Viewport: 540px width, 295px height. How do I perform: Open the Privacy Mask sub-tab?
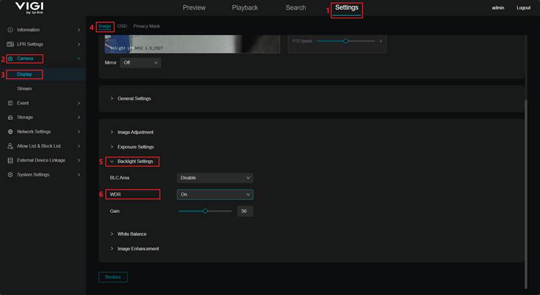click(x=146, y=26)
